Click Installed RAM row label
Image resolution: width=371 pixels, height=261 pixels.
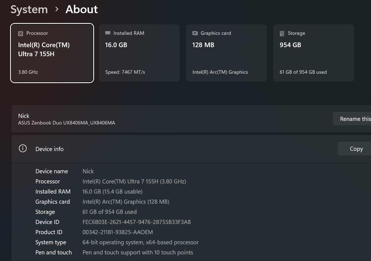click(x=53, y=192)
